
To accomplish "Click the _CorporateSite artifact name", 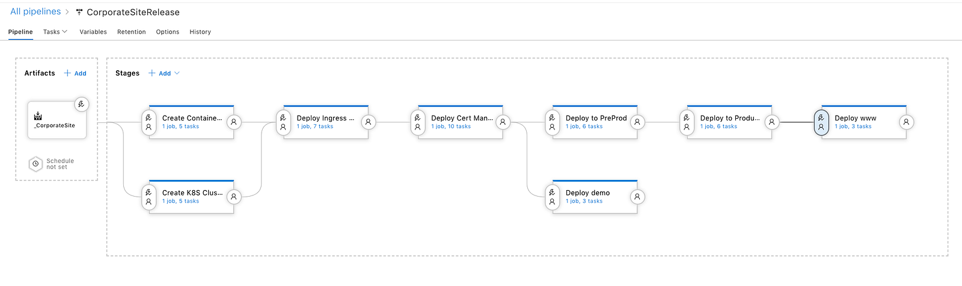I will coord(55,125).
